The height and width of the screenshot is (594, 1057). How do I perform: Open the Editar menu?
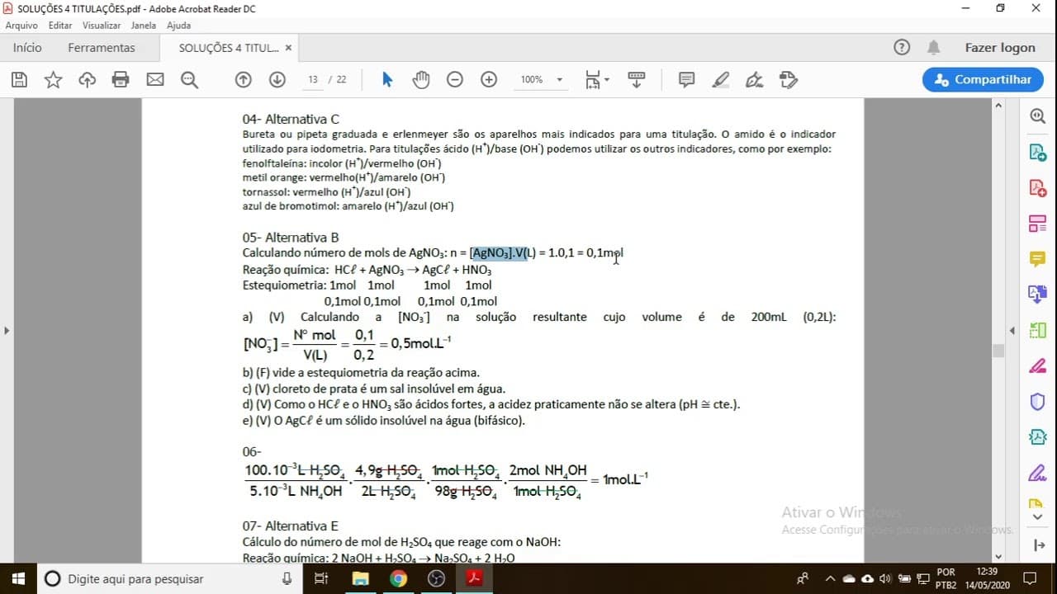[x=60, y=26]
